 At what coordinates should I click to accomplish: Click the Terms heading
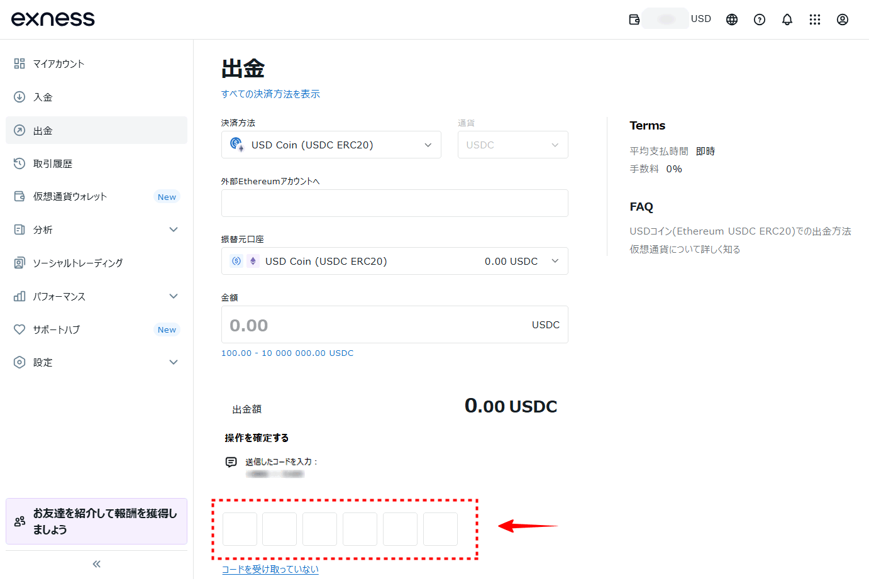pyautogui.click(x=648, y=126)
